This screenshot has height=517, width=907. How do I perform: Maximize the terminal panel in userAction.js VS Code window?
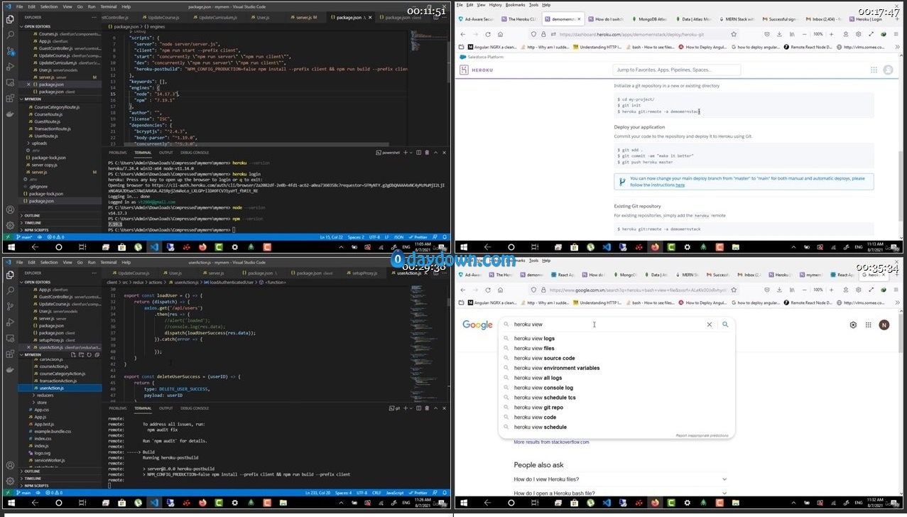coord(435,408)
